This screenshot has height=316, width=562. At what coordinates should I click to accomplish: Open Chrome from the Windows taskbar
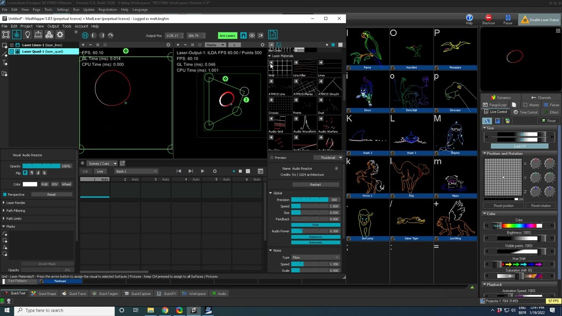pyautogui.click(x=165, y=310)
